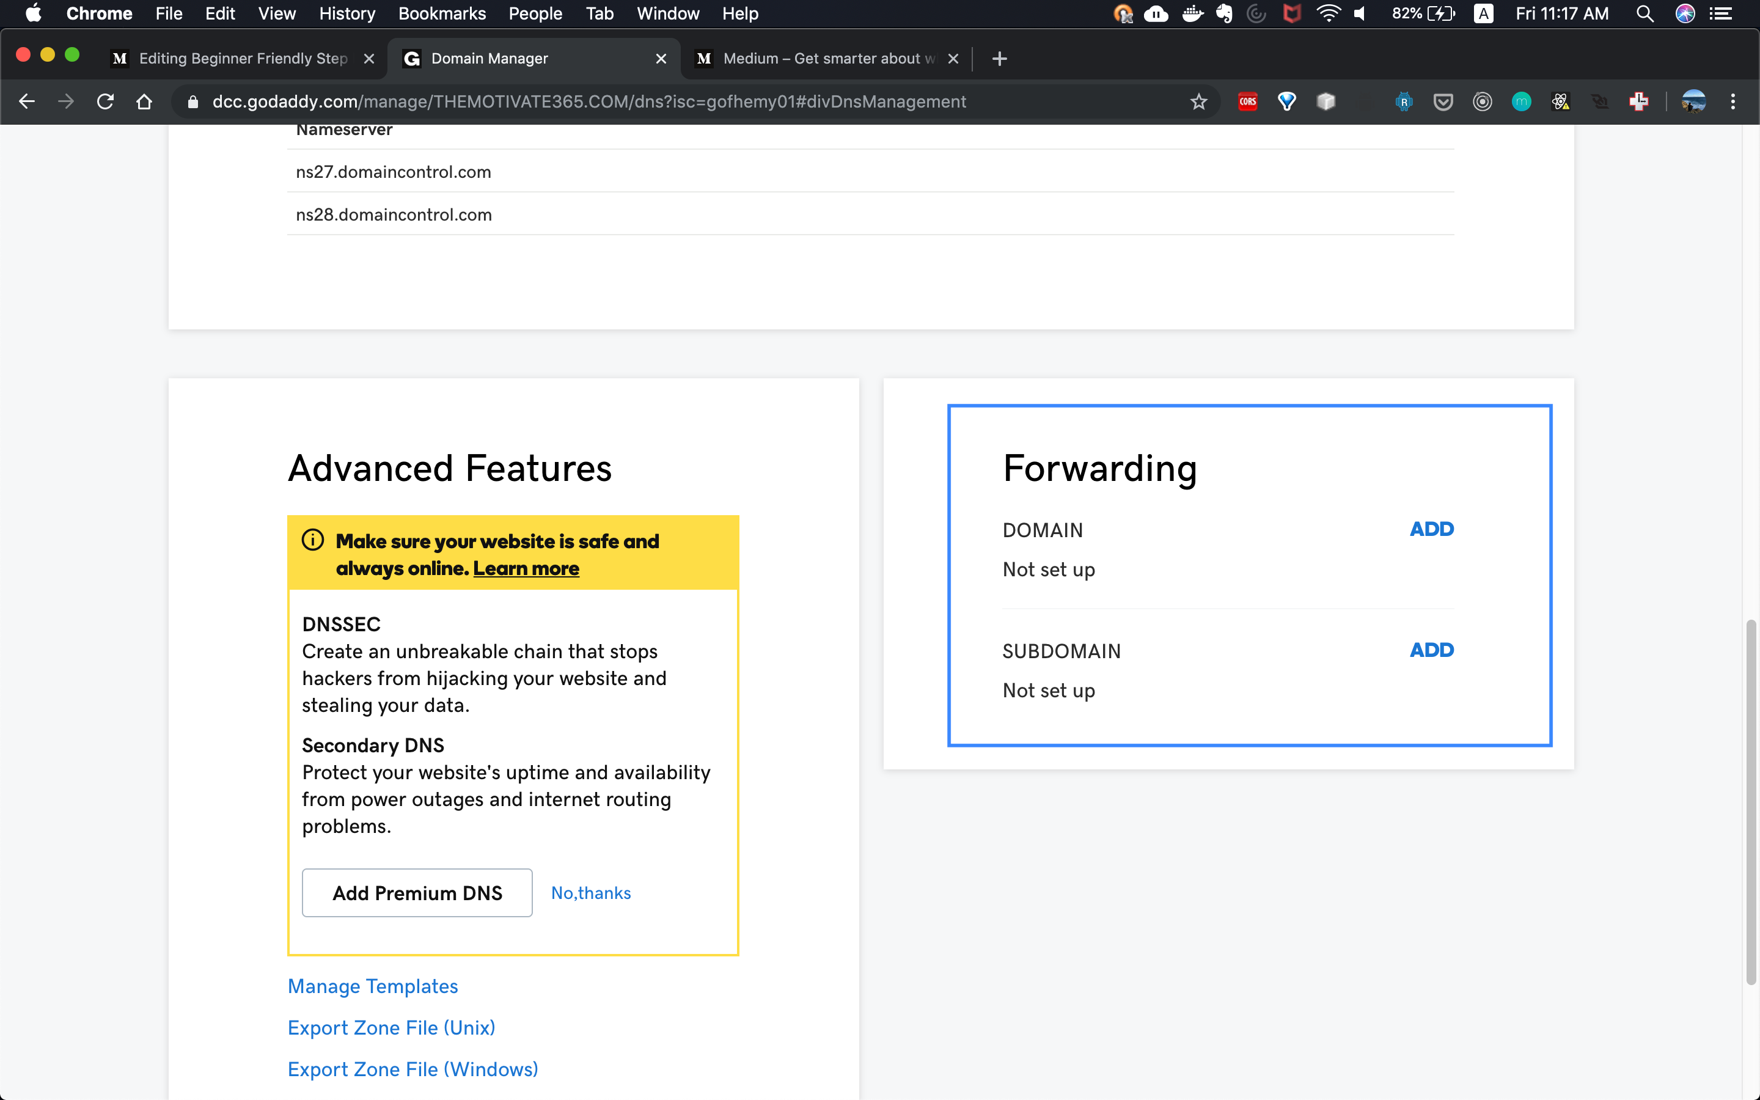Open the People menu
This screenshot has height=1100, width=1760.
[x=535, y=14]
